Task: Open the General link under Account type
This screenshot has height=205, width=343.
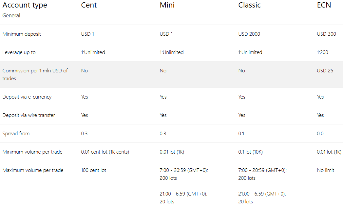Action: click(11, 15)
